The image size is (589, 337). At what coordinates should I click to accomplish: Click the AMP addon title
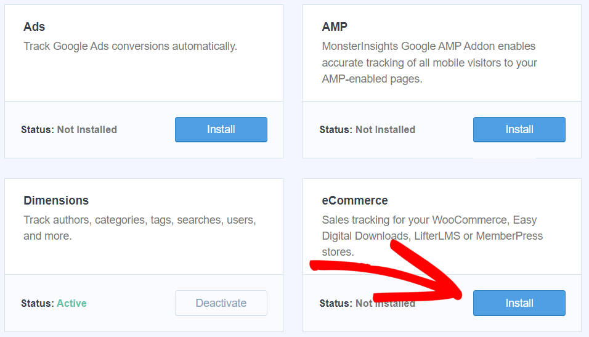(x=335, y=27)
